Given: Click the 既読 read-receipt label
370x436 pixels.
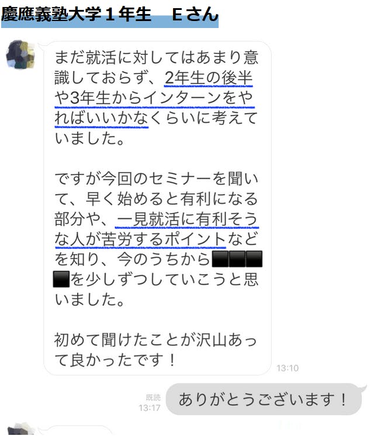Looking at the screenshot, I should click(153, 397).
